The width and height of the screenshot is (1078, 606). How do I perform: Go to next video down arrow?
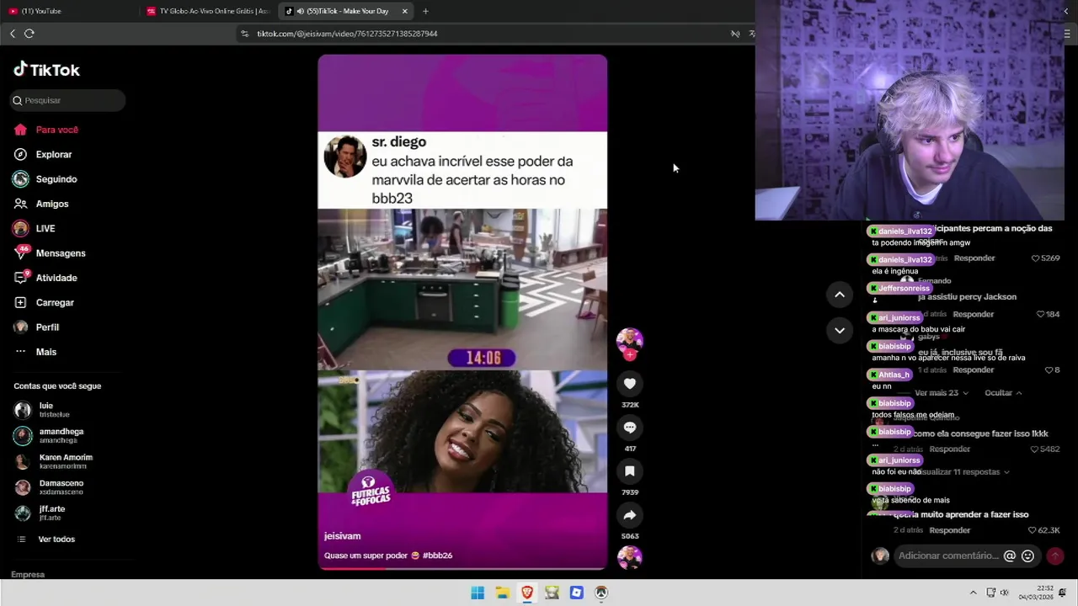840,330
